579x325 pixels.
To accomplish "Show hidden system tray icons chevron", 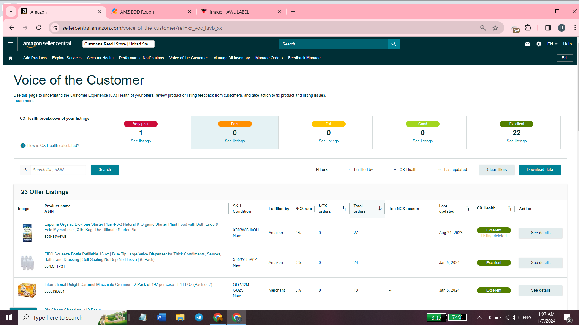I will pos(479,317).
